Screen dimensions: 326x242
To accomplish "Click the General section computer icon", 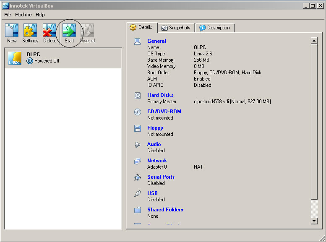I will [138, 42].
